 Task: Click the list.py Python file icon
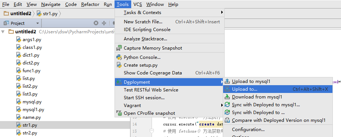point(19,78)
